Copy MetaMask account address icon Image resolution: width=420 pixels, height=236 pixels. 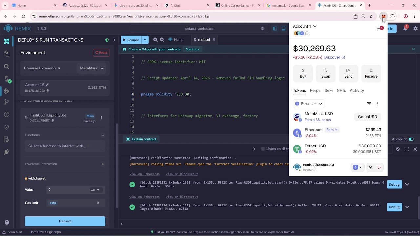307,33
